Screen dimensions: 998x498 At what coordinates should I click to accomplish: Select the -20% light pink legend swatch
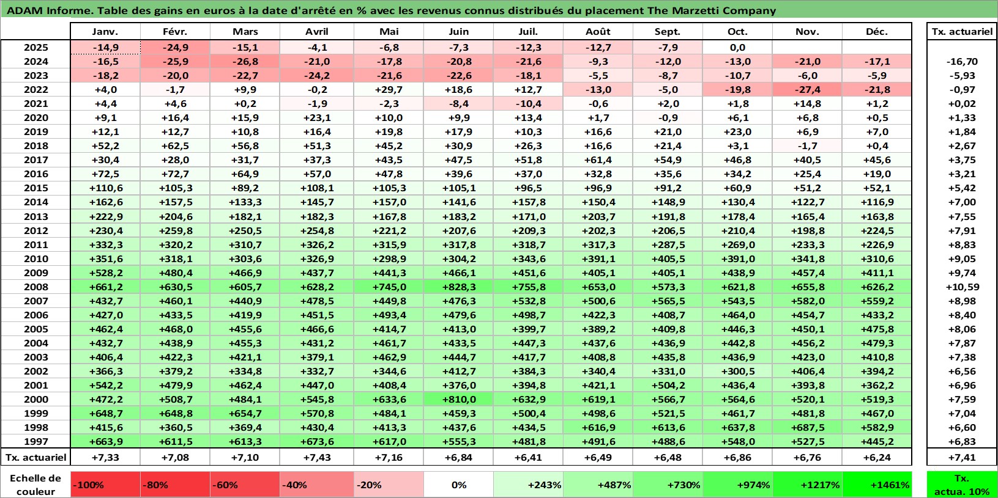click(389, 485)
